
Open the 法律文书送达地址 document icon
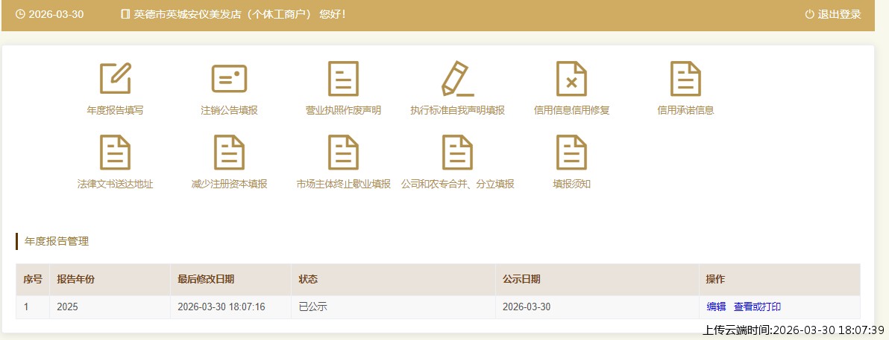[115, 153]
